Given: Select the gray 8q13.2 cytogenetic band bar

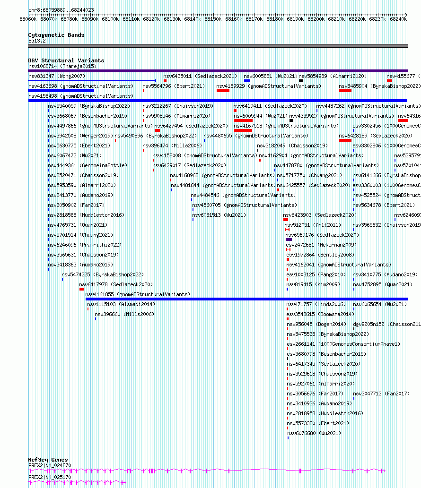Looking at the screenshot, I should pos(218,46).
